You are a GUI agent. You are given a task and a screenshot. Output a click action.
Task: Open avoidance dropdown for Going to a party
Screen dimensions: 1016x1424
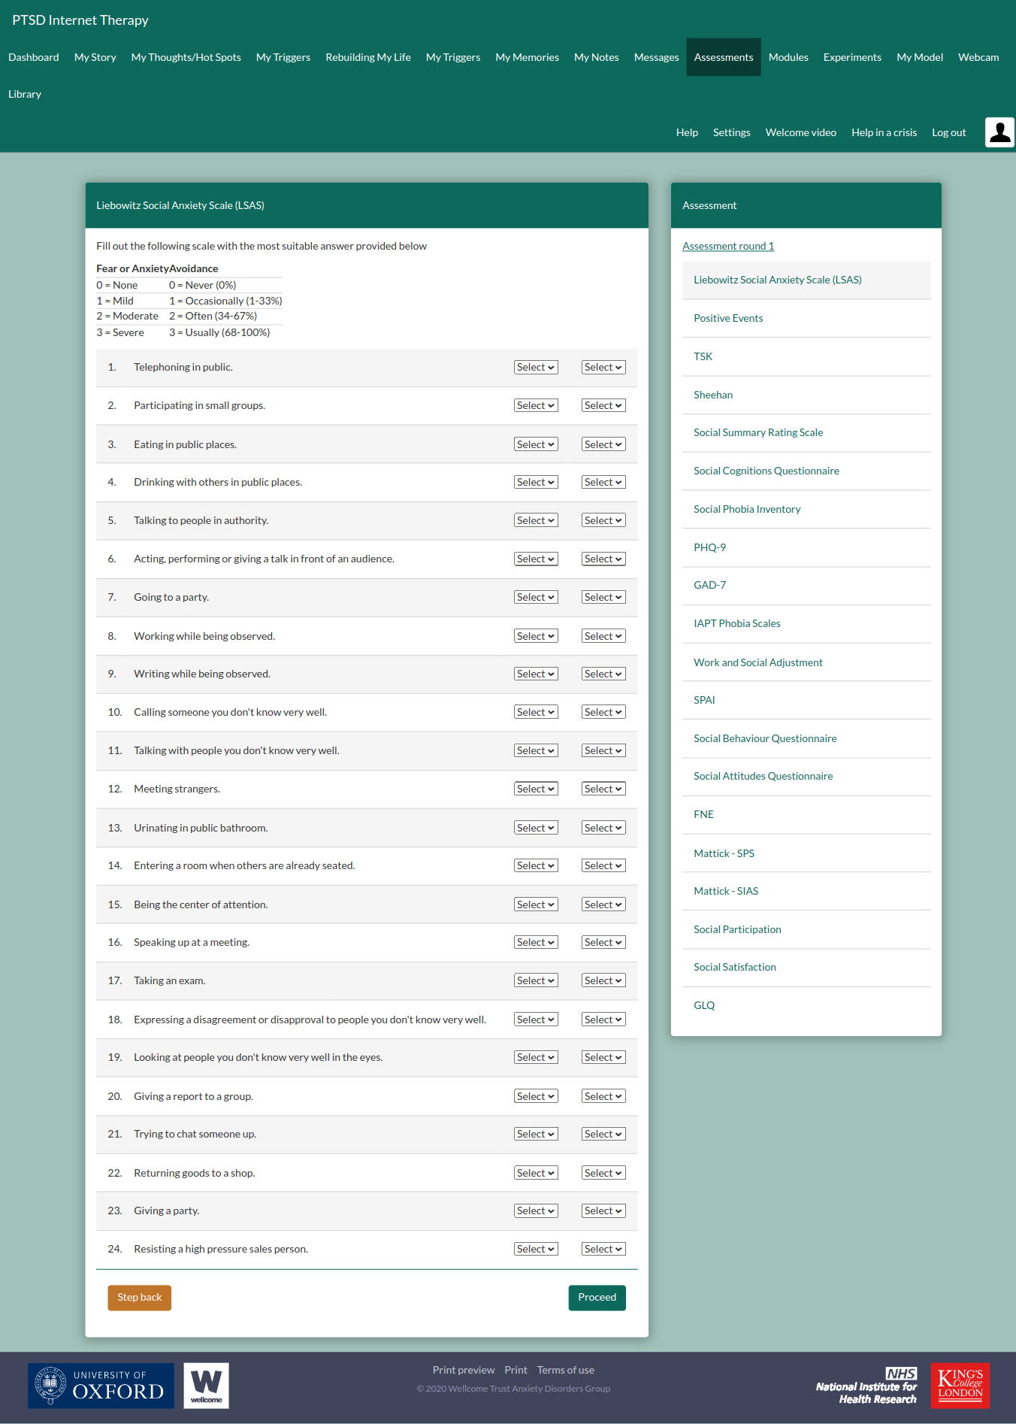pyautogui.click(x=603, y=598)
